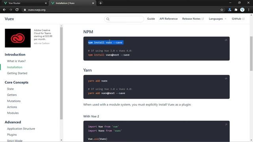Viewport: 253px width, 142px height.
Task: Switch to the Vue Router tab
Action: [24, 3]
